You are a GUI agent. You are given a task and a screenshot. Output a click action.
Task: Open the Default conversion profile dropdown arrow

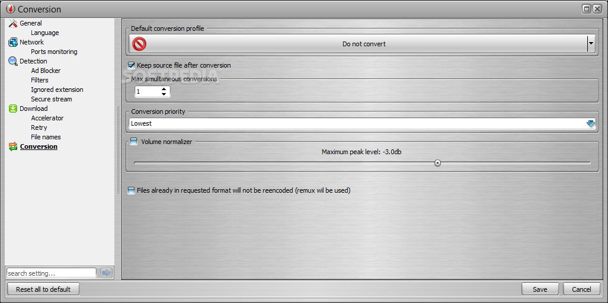click(591, 44)
